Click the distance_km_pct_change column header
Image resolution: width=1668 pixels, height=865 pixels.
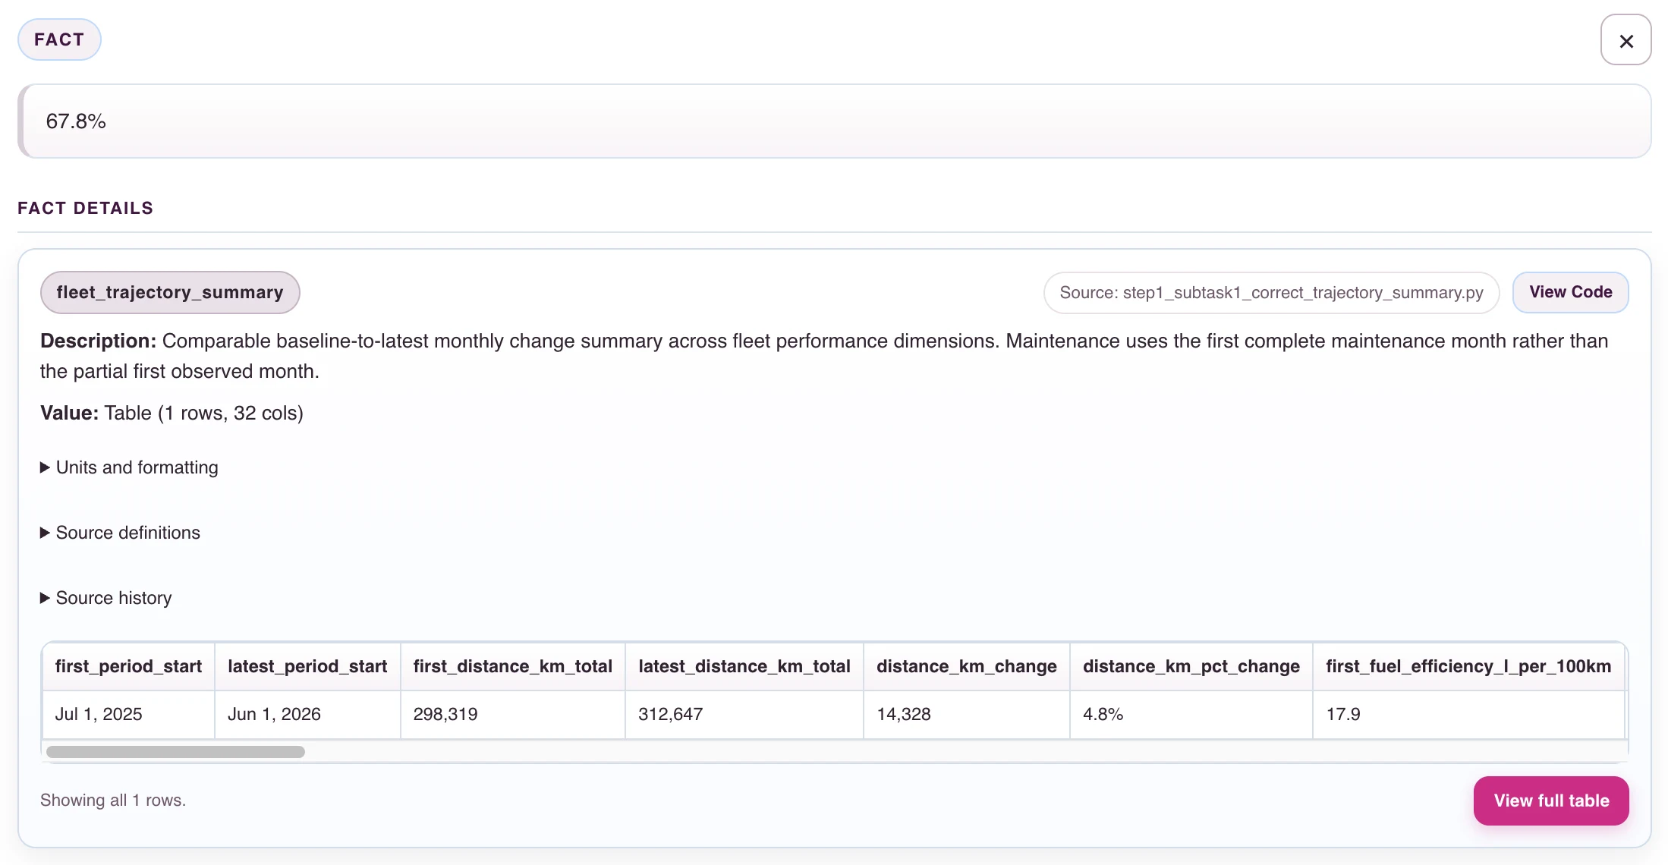[x=1191, y=666]
